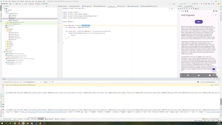The height and width of the screenshot is (125, 222).
Task: Open the Logcat device selection dropdown
Action: [12, 82]
